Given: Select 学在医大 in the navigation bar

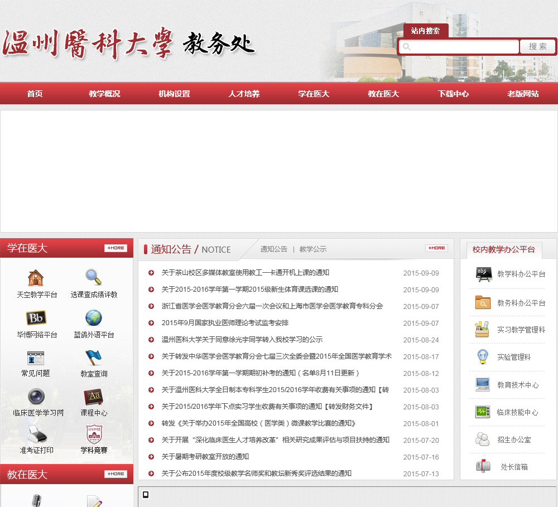Looking at the screenshot, I should click(x=314, y=94).
